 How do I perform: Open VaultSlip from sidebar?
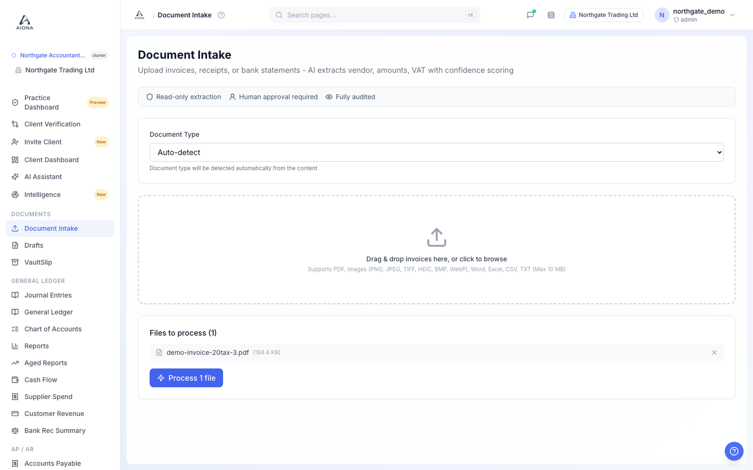(60, 262)
